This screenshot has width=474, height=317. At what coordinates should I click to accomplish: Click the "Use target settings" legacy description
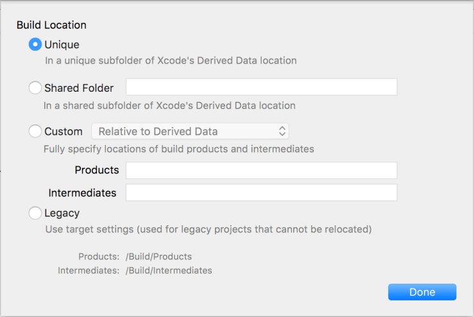[x=208, y=229]
